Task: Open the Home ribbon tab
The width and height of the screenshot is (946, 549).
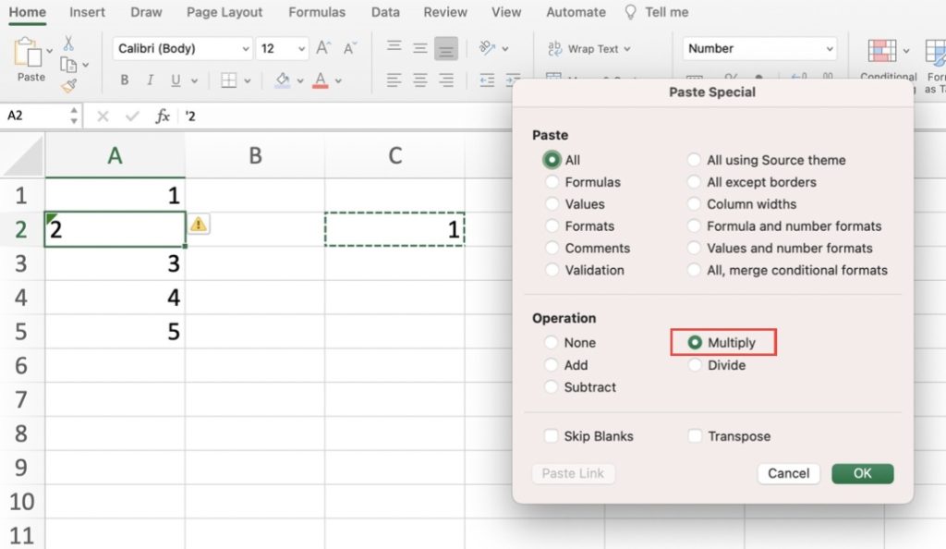Action: tap(27, 12)
